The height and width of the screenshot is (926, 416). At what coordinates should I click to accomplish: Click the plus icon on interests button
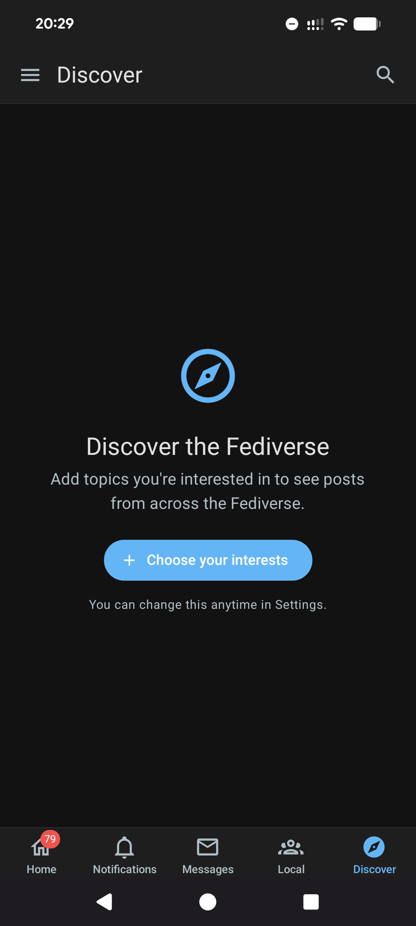[x=129, y=560]
